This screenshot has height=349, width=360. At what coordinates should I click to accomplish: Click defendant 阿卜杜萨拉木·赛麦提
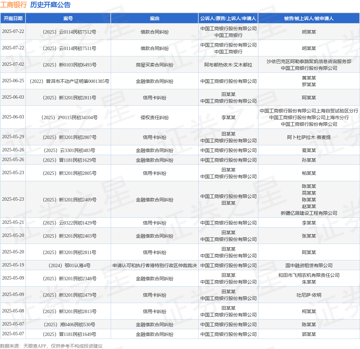309,137
